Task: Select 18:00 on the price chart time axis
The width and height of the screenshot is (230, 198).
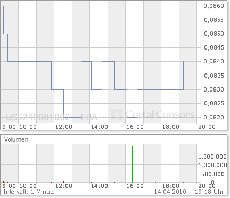Action: (x=171, y=127)
